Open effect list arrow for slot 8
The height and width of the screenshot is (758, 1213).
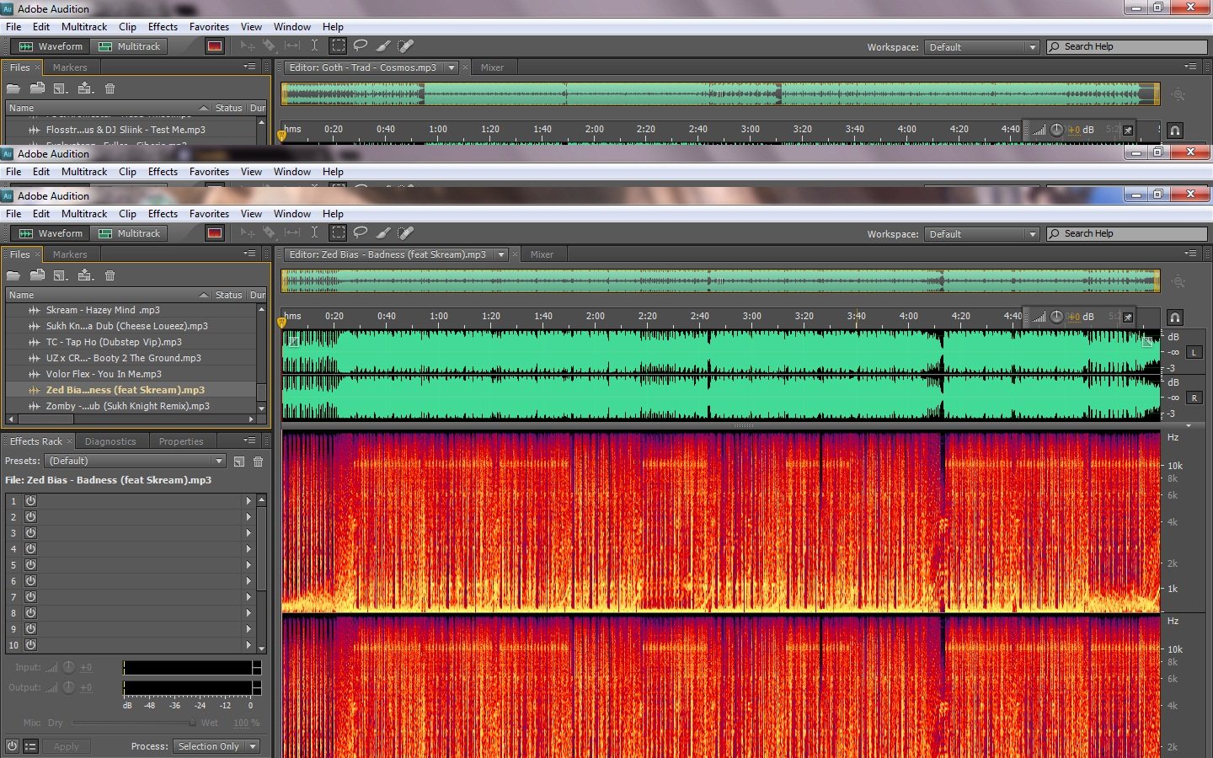click(x=248, y=613)
